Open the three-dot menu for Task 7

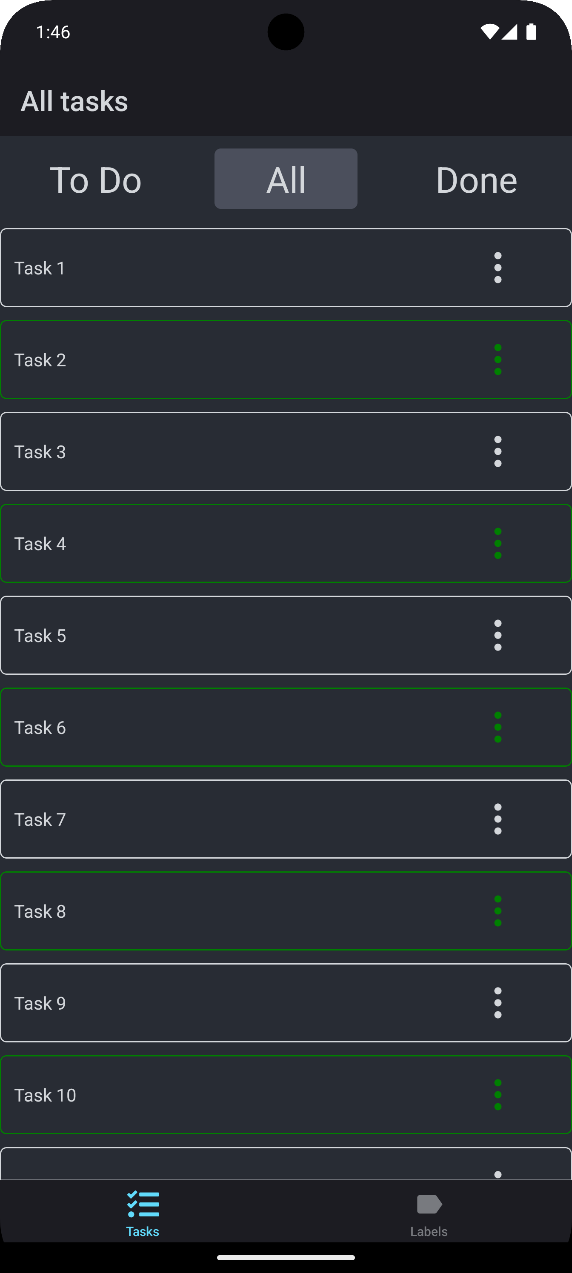(498, 819)
